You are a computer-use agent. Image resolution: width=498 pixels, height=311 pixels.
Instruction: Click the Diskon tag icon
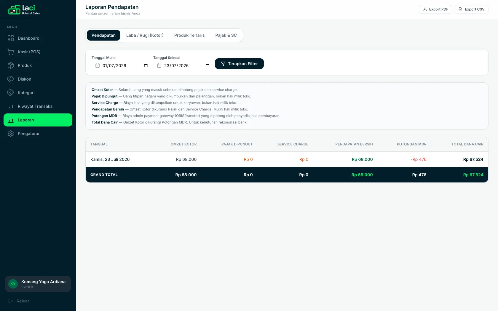click(11, 79)
